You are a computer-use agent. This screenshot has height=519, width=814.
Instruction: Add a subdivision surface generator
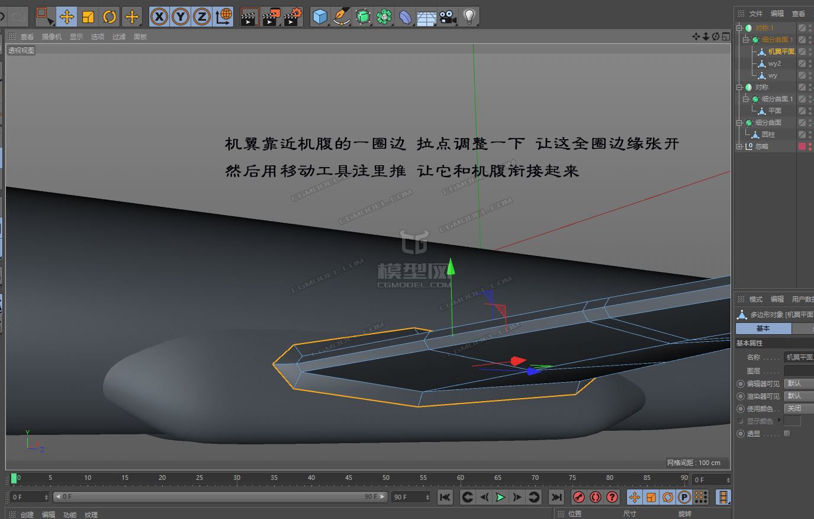(363, 17)
